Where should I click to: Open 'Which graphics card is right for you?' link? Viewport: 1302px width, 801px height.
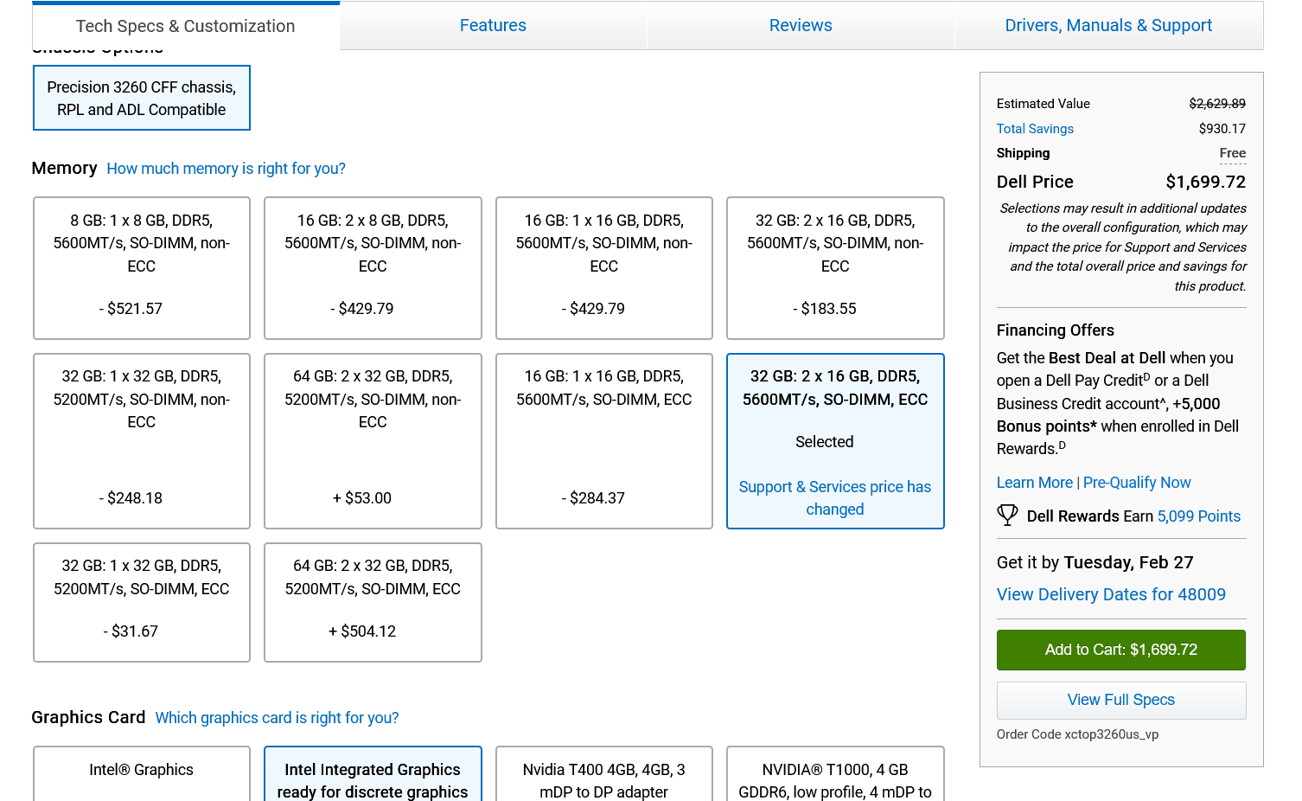(277, 718)
